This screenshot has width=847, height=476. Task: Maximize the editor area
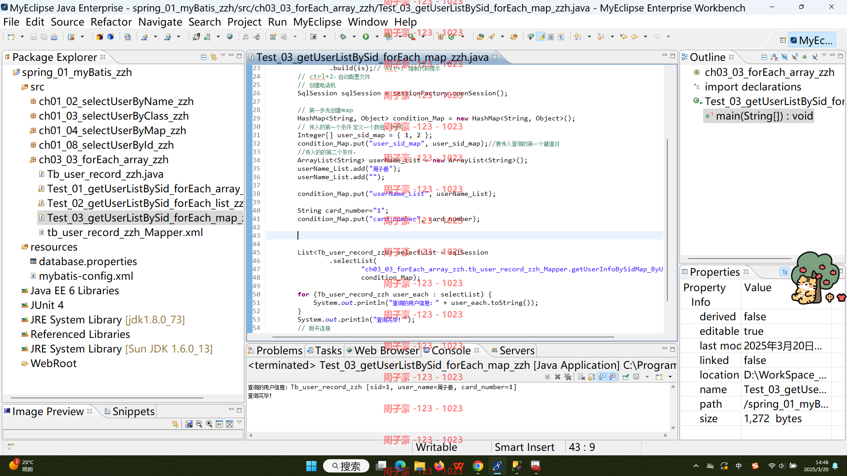[673, 56]
